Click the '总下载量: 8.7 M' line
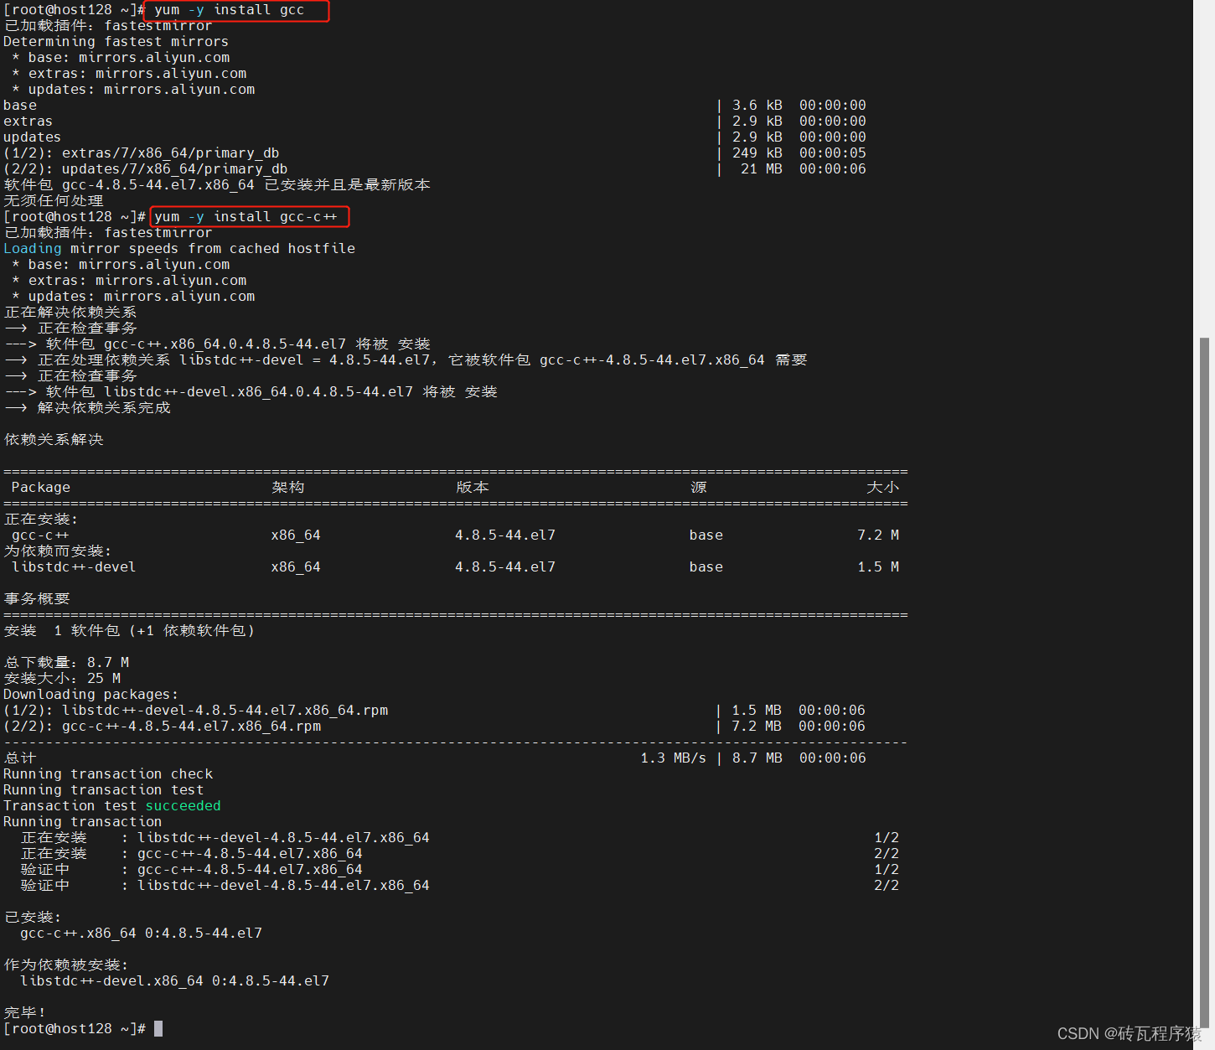The height and width of the screenshot is (1050, 1215). (66, 663)
